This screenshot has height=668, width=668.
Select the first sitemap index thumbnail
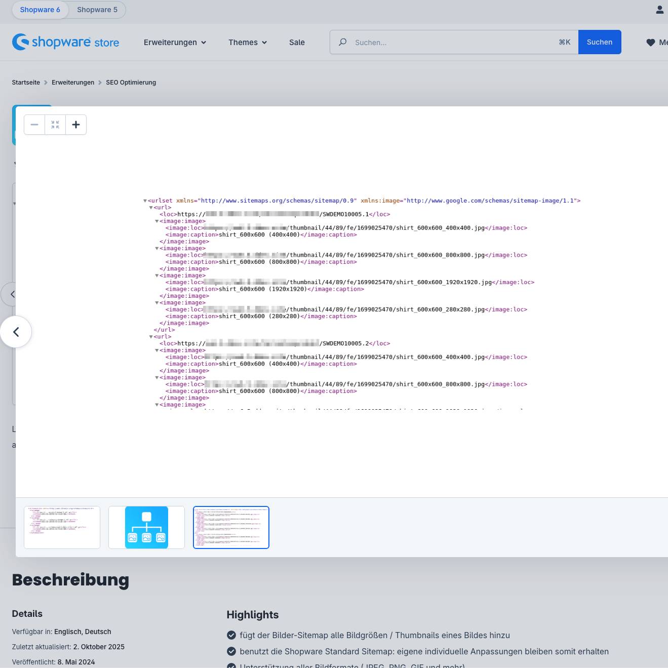[62, 527]
